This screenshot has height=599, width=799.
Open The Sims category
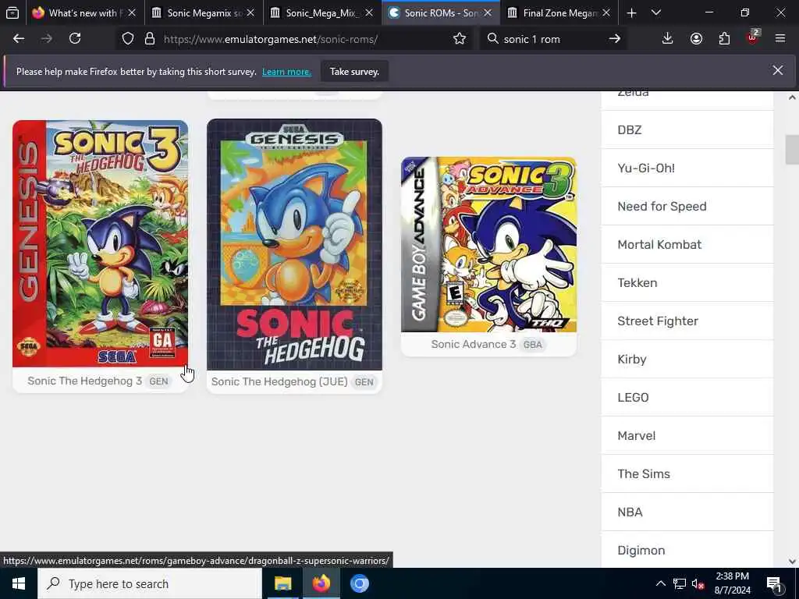pos(687,473)
